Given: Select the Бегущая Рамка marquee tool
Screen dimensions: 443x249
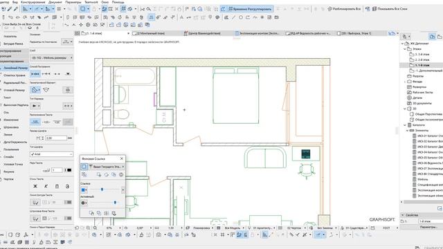Looking at the screenshot, I should click(13, 44).
